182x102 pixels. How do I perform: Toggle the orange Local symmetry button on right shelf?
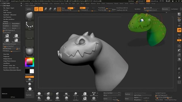tap(179, 30)
